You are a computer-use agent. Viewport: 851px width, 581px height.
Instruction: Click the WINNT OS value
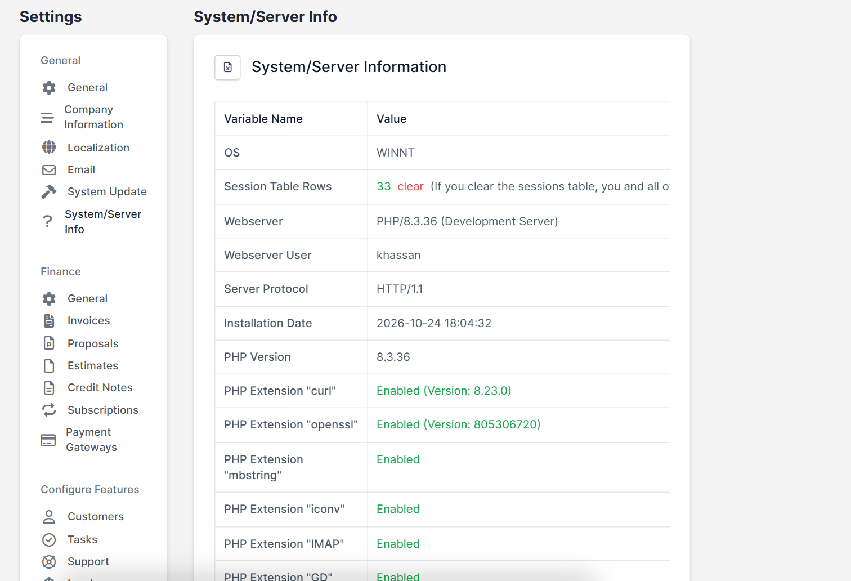[396, 153]
